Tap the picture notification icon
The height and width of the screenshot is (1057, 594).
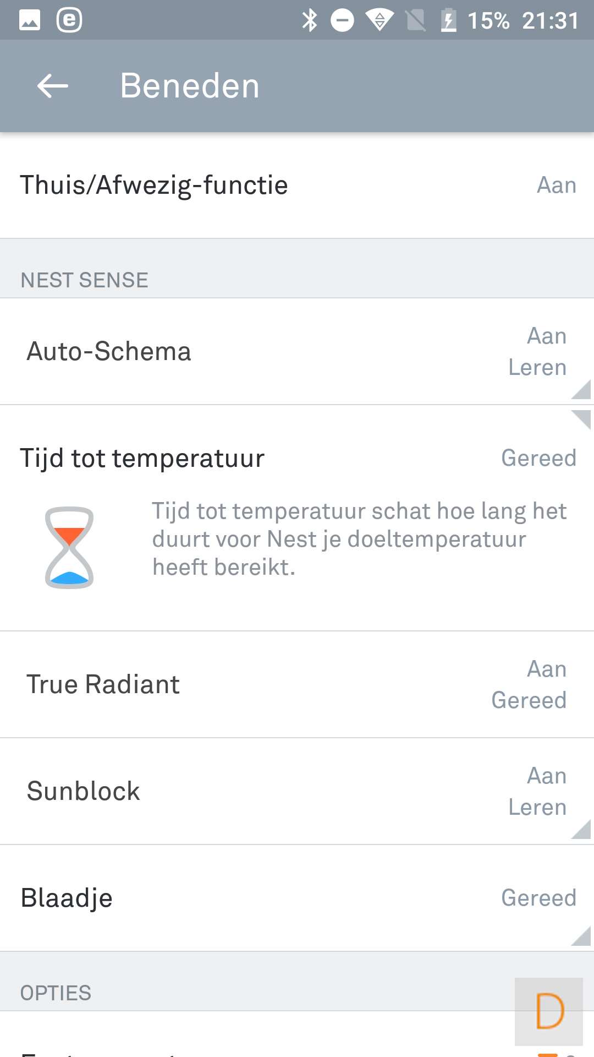pyautogui.click(x=30, y=21)
